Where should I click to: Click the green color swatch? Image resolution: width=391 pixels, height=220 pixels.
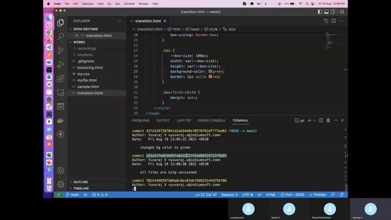pyautogui.click(x=210, y=71)
